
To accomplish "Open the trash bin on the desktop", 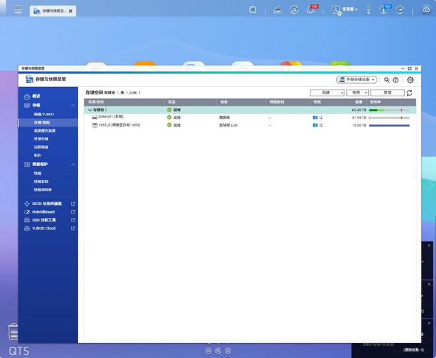I will (x=13, y=332).
